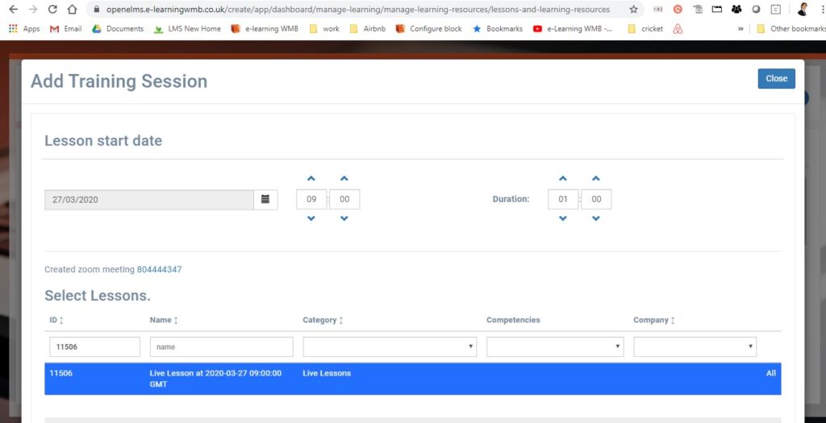
Task: Open the Competencies filter dropdown
Action: 555,346
